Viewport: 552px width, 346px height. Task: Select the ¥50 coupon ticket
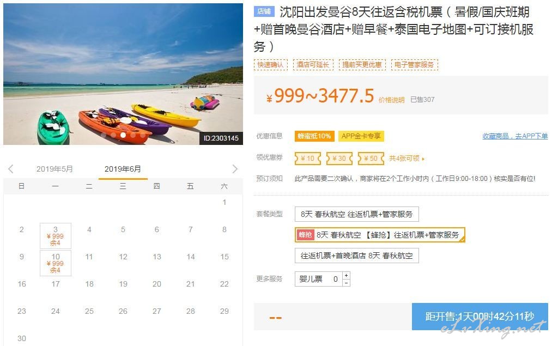coord(371,159)
